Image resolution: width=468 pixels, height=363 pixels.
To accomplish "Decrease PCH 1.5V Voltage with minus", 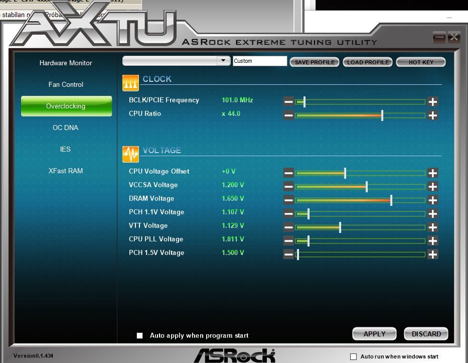I will click(x=288, y=254).
